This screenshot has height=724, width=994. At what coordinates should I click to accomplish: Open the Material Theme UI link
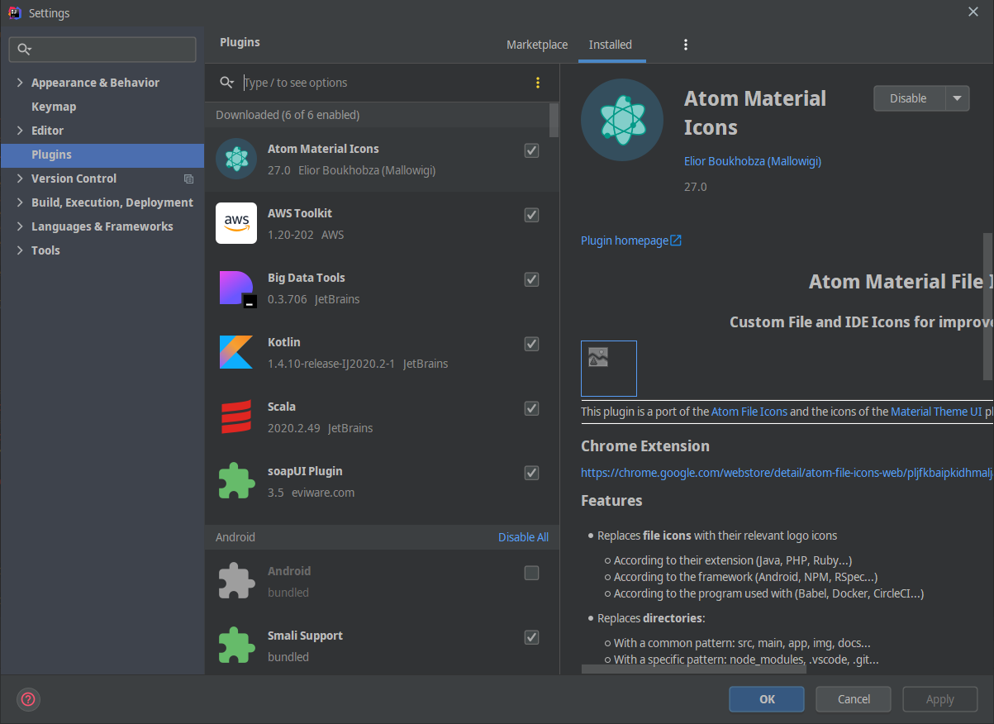click(x=936, y=412)
